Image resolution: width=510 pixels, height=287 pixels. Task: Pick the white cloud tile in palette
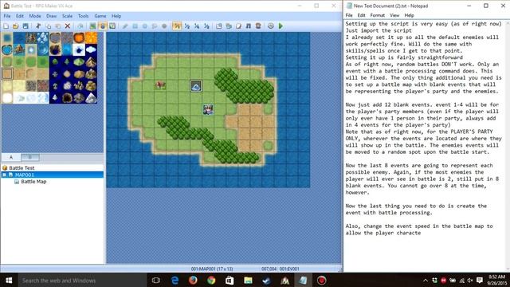[x=91, y=49]
